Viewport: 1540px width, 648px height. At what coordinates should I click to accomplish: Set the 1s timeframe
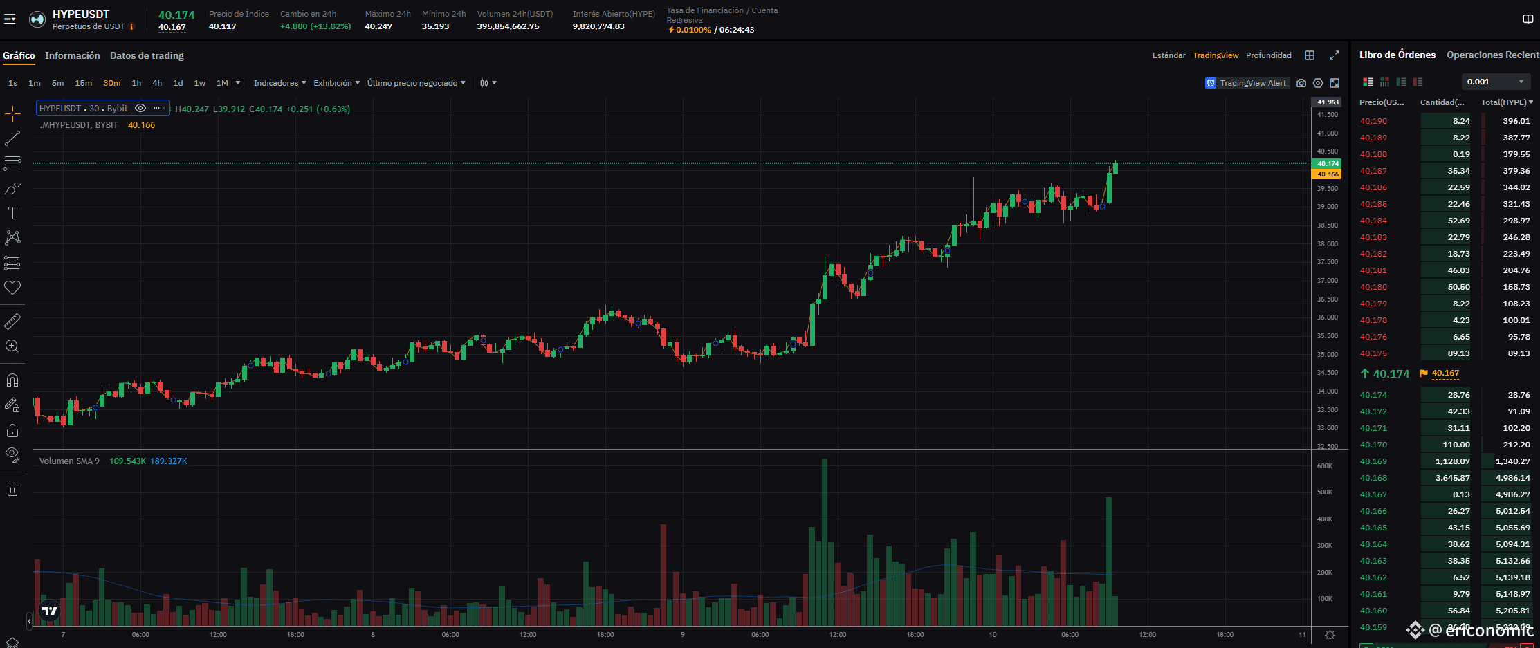12,83
